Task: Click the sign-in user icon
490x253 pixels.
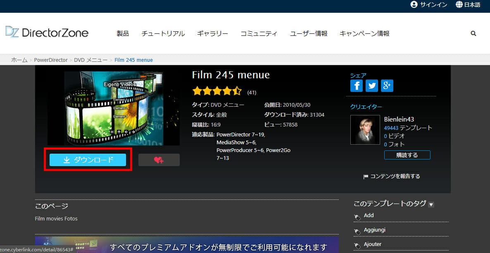Action: 414,5
